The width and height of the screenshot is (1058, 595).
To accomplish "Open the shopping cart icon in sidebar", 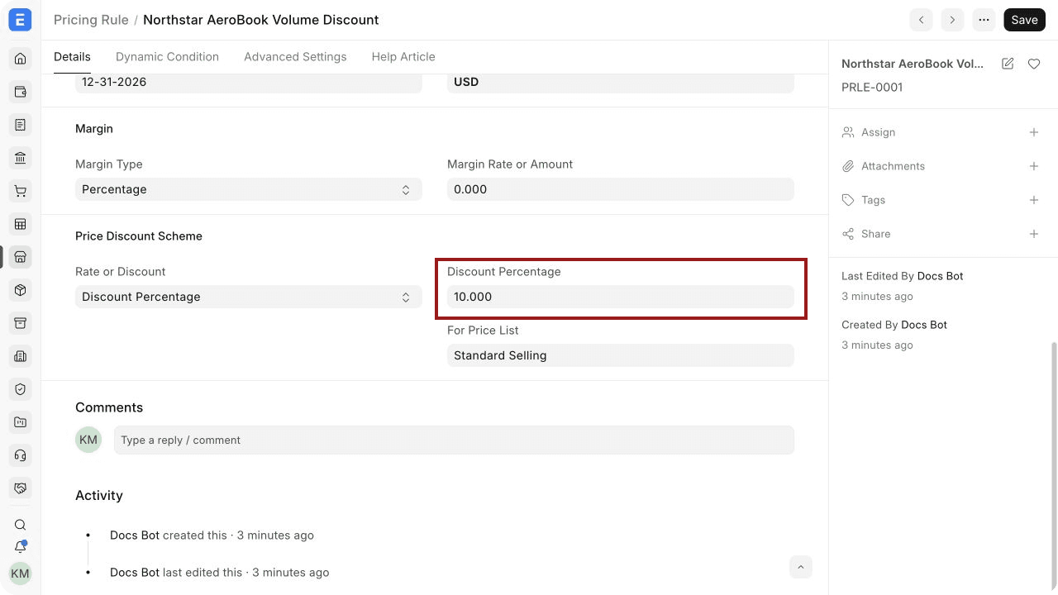I will click(x=21, y=191).
